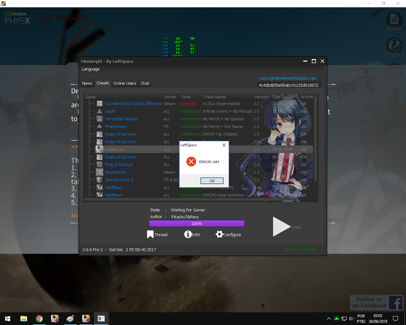This screenshot has height=325, width=406.
Task: Sort by the Server column header
Action: [x=170, y=97]
